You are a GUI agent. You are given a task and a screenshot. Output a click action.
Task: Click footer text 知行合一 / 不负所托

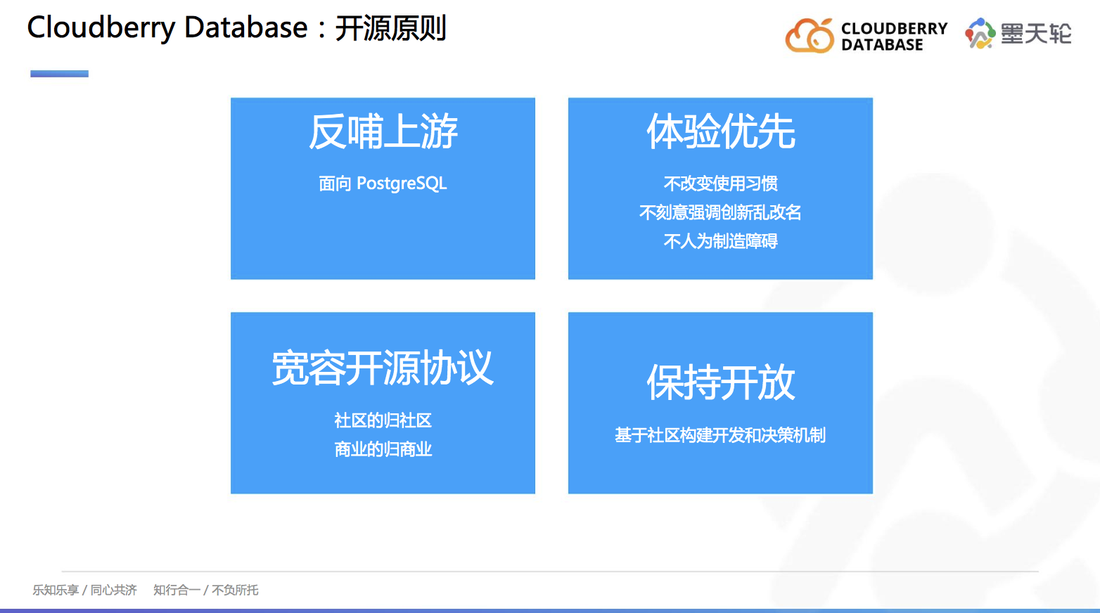(x=206, y=590)
